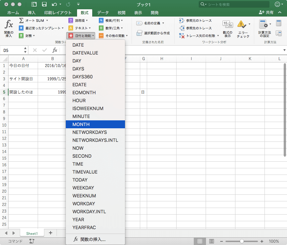The image size is (287, 245).
Task: Click the 共有 share button
Action: pos(266,13)
